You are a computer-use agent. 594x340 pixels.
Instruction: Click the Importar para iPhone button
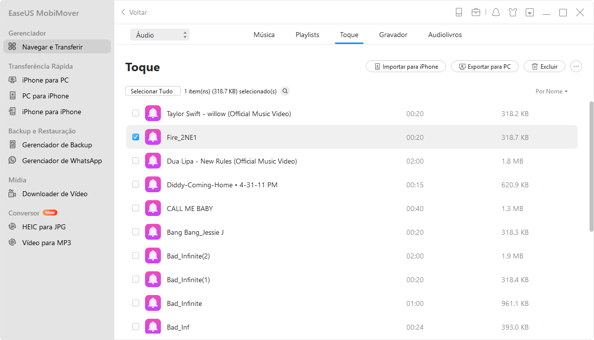pyautogui.click(x=406, y=67)
